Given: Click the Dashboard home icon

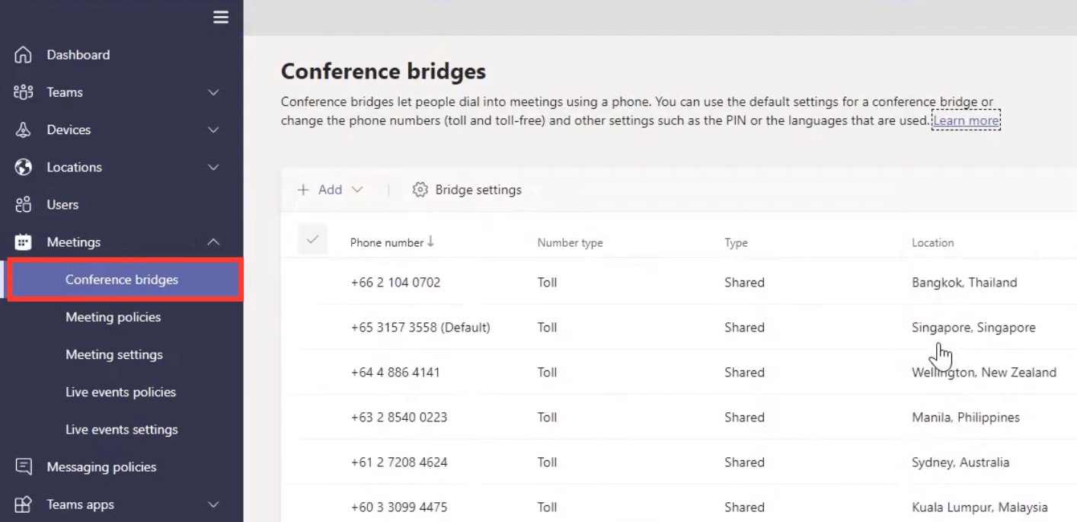Looking at the screenshot, I should (24, 55).
